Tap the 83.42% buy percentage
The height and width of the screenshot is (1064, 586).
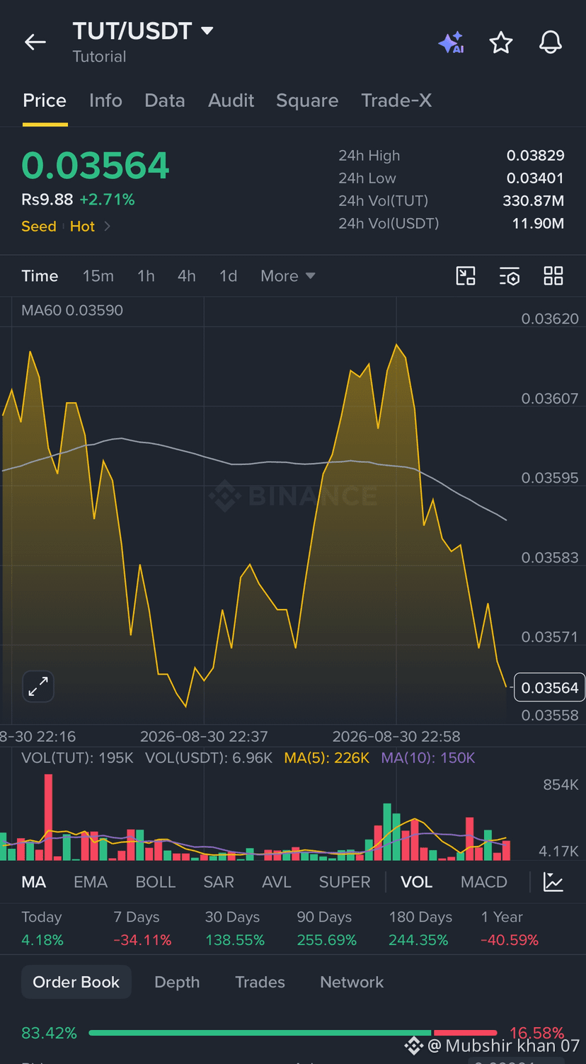49,1033
